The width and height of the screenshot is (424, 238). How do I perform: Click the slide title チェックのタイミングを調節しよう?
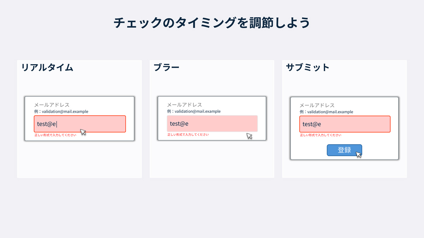212,23
